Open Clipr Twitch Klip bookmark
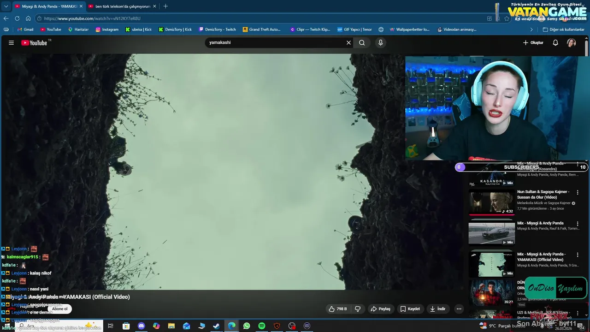Screen dimensions: 590x332 point(310,30)
